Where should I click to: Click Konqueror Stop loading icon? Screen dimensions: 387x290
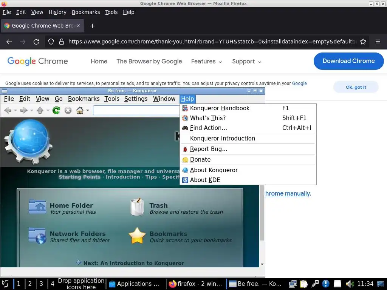pos(68,110)
